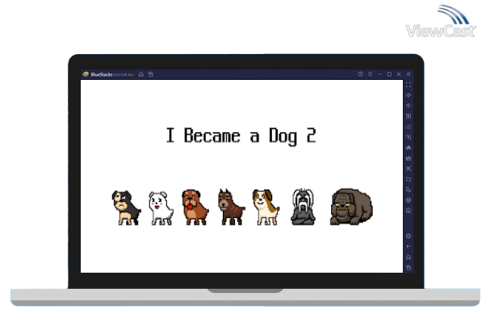Click the brown dog with red tongue

[195, 207]
